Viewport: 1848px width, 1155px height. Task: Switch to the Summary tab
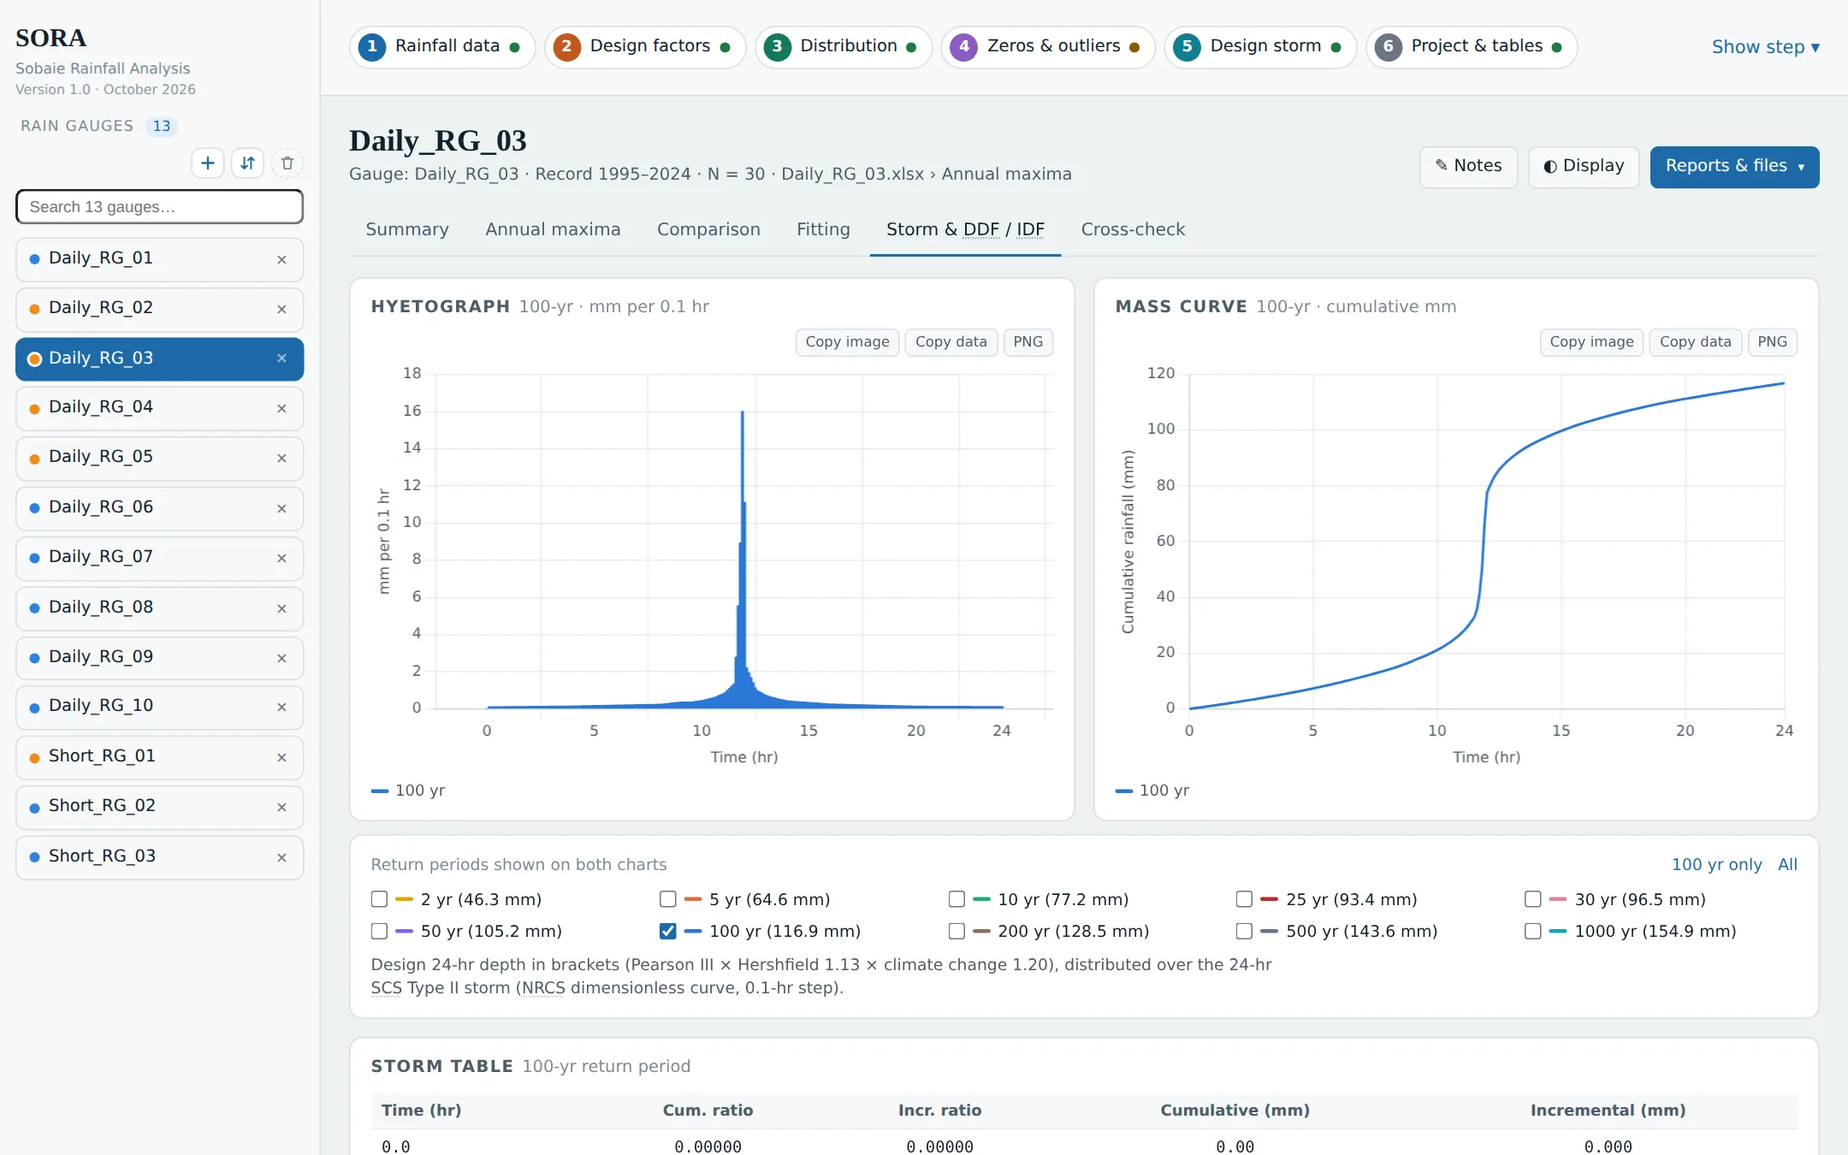coord(407,229)
